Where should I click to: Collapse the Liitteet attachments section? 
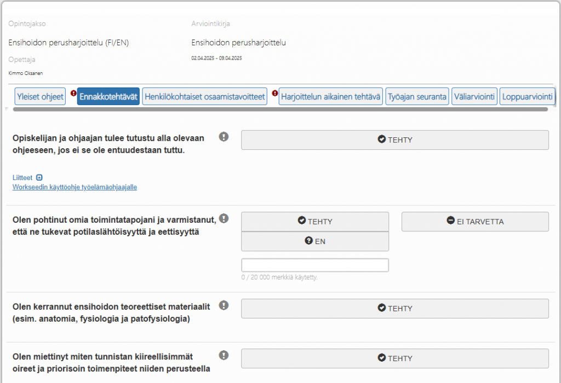(39, 177)
